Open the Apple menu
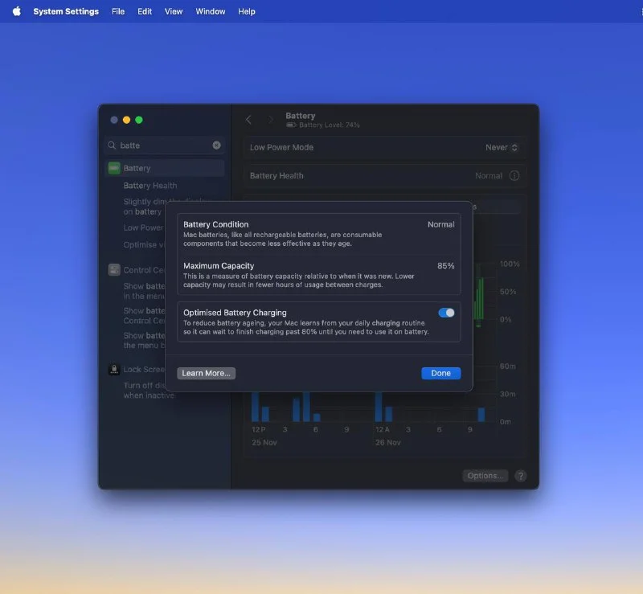Viewport: 643px width, 594px height. coord(16,11)
